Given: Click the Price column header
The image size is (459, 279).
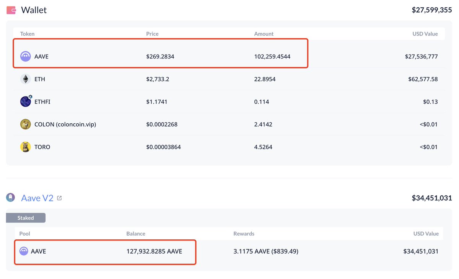Looking at the screenshot, I should tap(152, 34).
